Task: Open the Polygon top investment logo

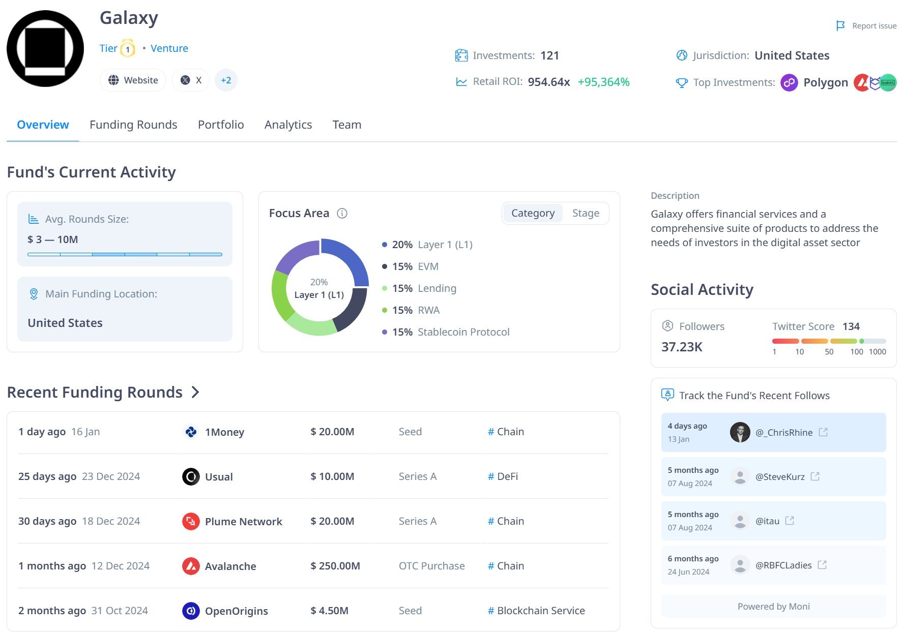Action: [x=789, y=82]
